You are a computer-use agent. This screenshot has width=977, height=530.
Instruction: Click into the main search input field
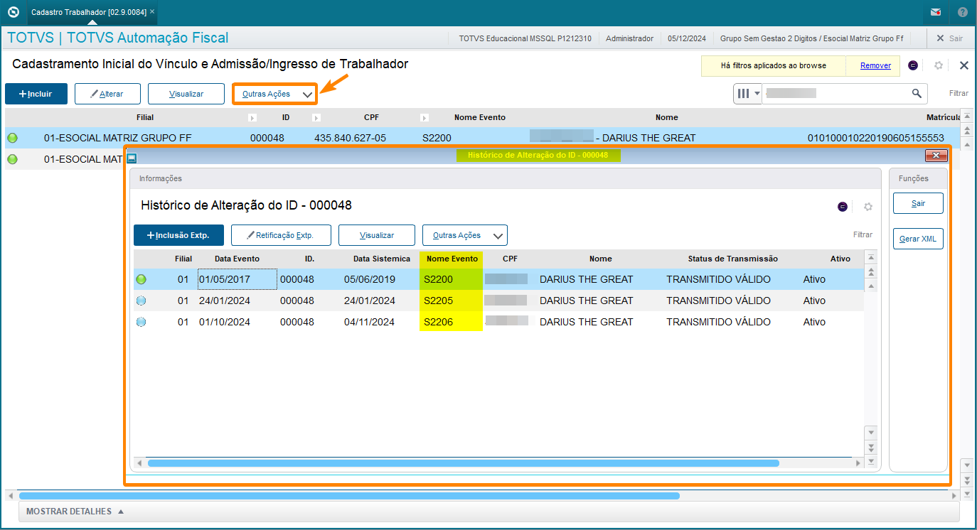835,93
